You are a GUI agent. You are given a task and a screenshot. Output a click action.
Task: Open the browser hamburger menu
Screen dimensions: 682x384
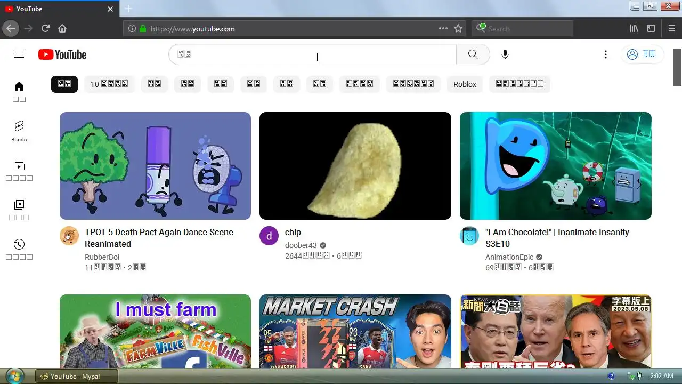tap(672, 29)
